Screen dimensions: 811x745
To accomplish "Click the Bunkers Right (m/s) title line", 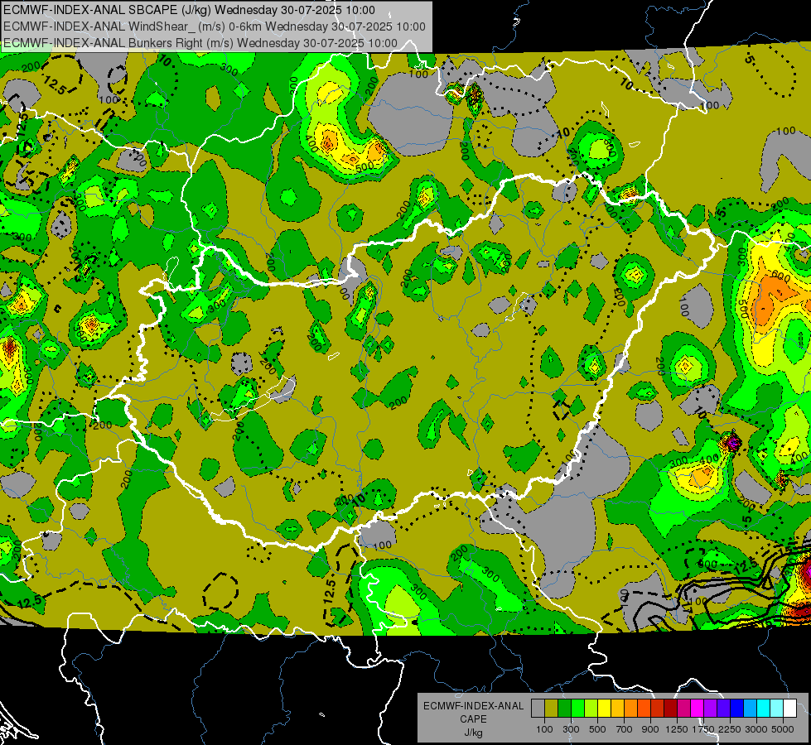I will 200,43.
